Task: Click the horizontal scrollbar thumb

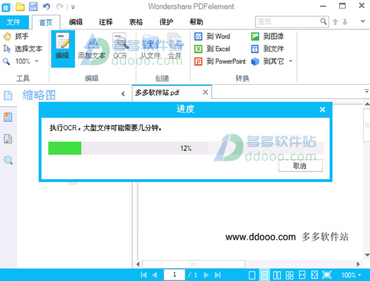Action: coord(194,264)
